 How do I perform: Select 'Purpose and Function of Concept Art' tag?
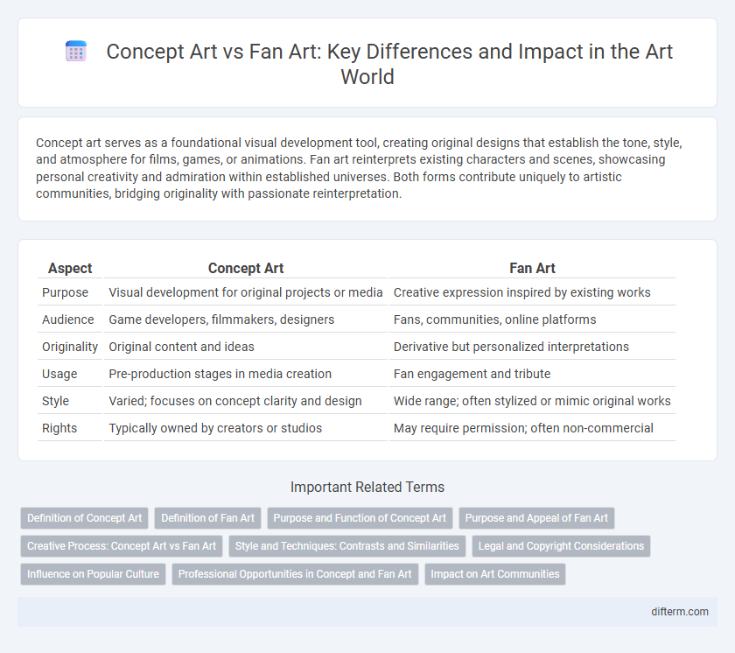point(360,518)
